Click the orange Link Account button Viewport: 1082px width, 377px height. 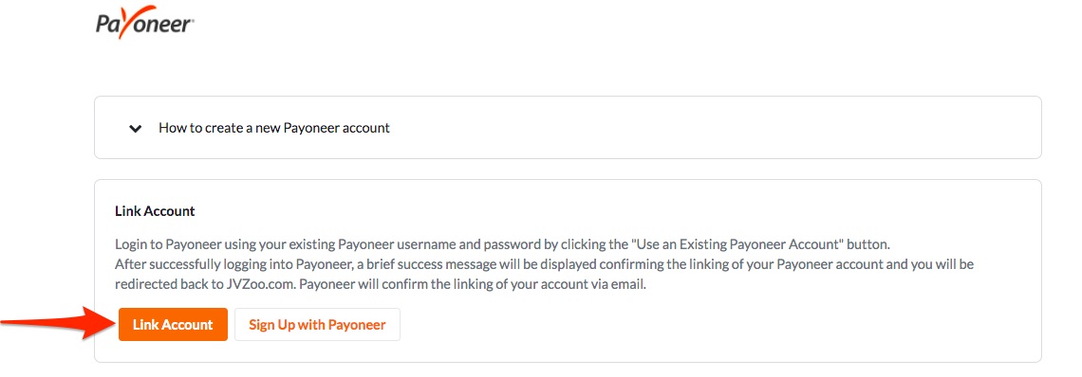(173, 324)
